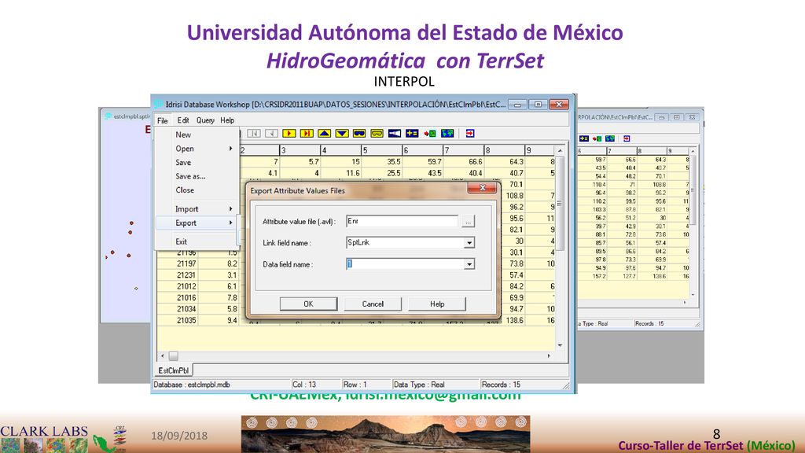Click the yellow next record arrow icon
Viewport: 805px width, 453px height.
[289, 134]
